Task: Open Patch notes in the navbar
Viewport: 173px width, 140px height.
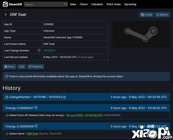Action: tap(114, 4)
